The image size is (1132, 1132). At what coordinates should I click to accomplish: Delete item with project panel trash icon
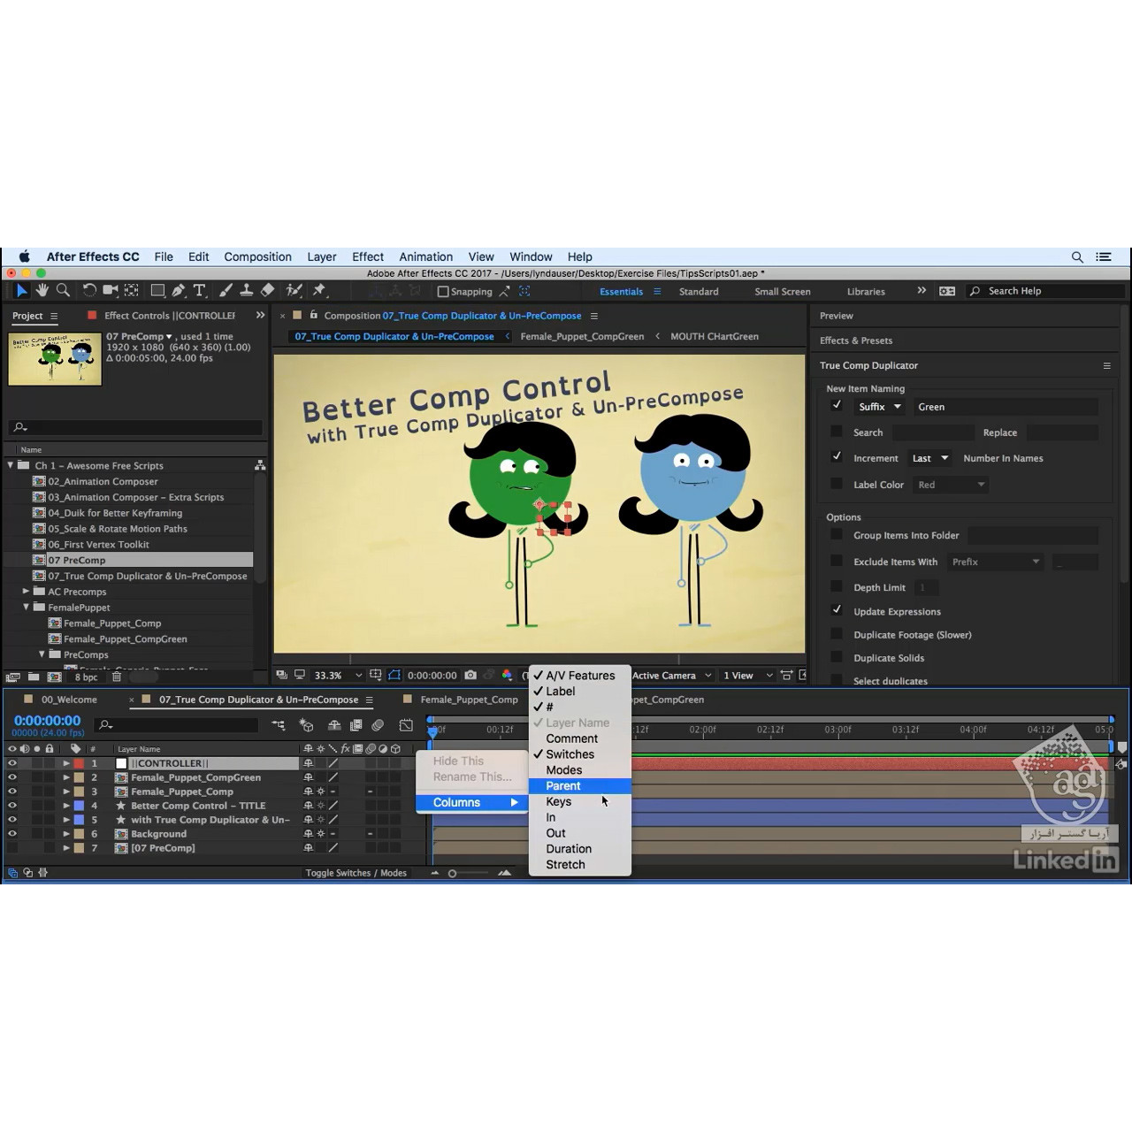click(116, 677)
